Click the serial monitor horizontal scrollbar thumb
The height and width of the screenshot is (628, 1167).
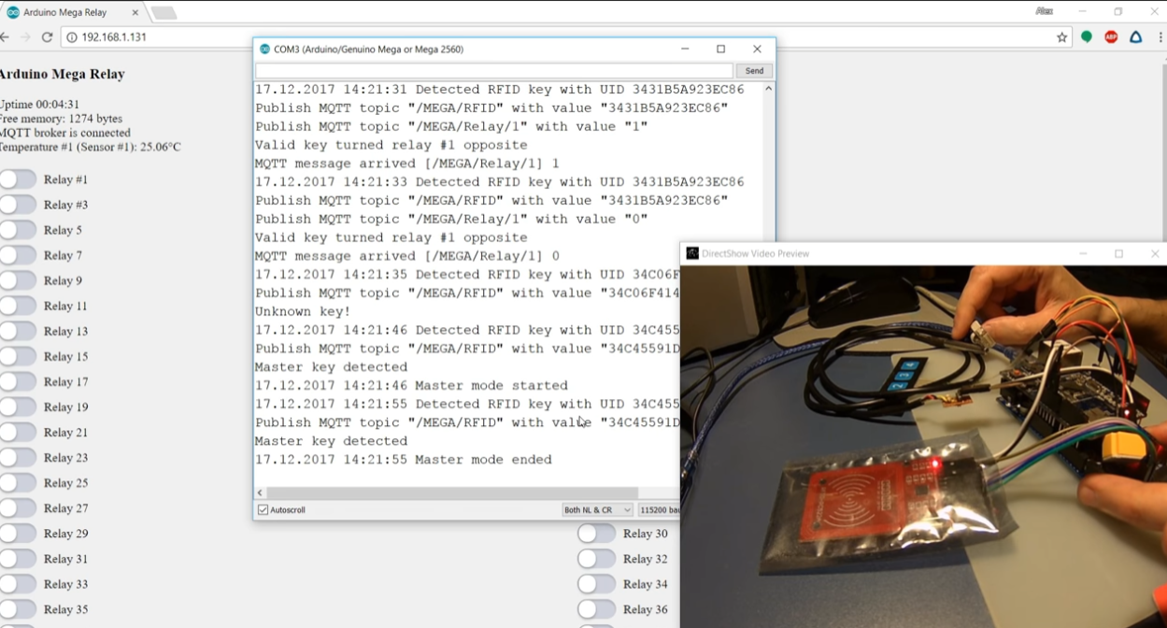[452, 492]
